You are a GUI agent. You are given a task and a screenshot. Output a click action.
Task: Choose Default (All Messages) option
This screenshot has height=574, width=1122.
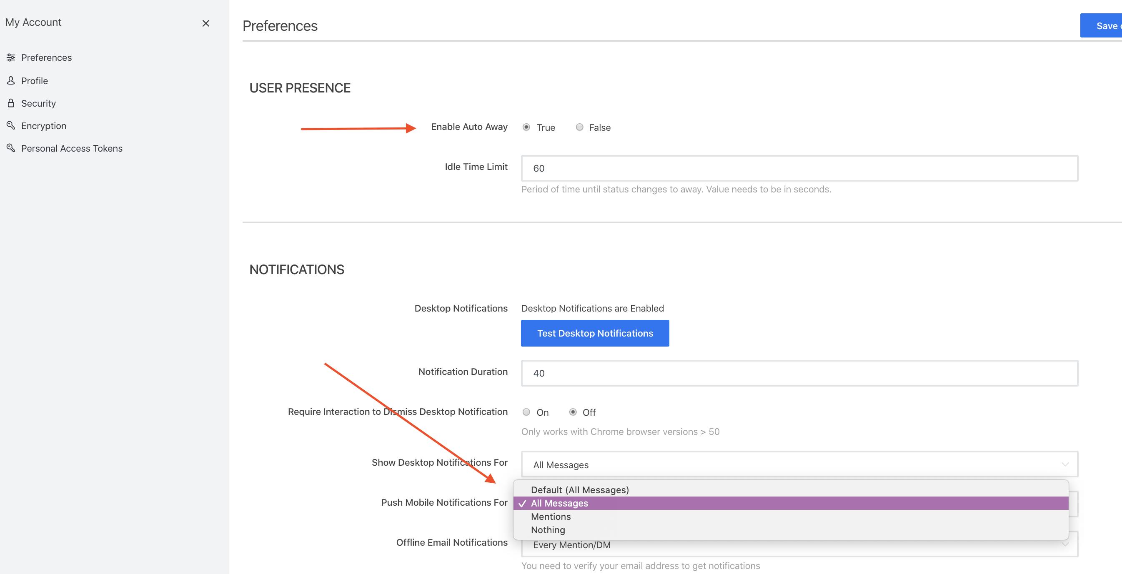click(579, 489)
